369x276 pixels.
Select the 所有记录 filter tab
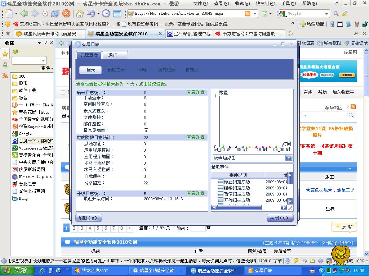(166, 70)
